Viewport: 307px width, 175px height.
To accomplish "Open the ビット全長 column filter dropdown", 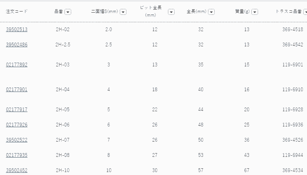I will click(x=171, y=12).
